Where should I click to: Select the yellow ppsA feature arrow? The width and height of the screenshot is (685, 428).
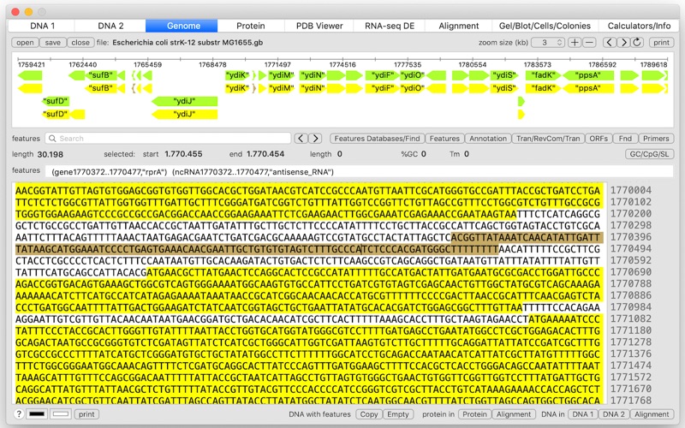click(588, 88)
